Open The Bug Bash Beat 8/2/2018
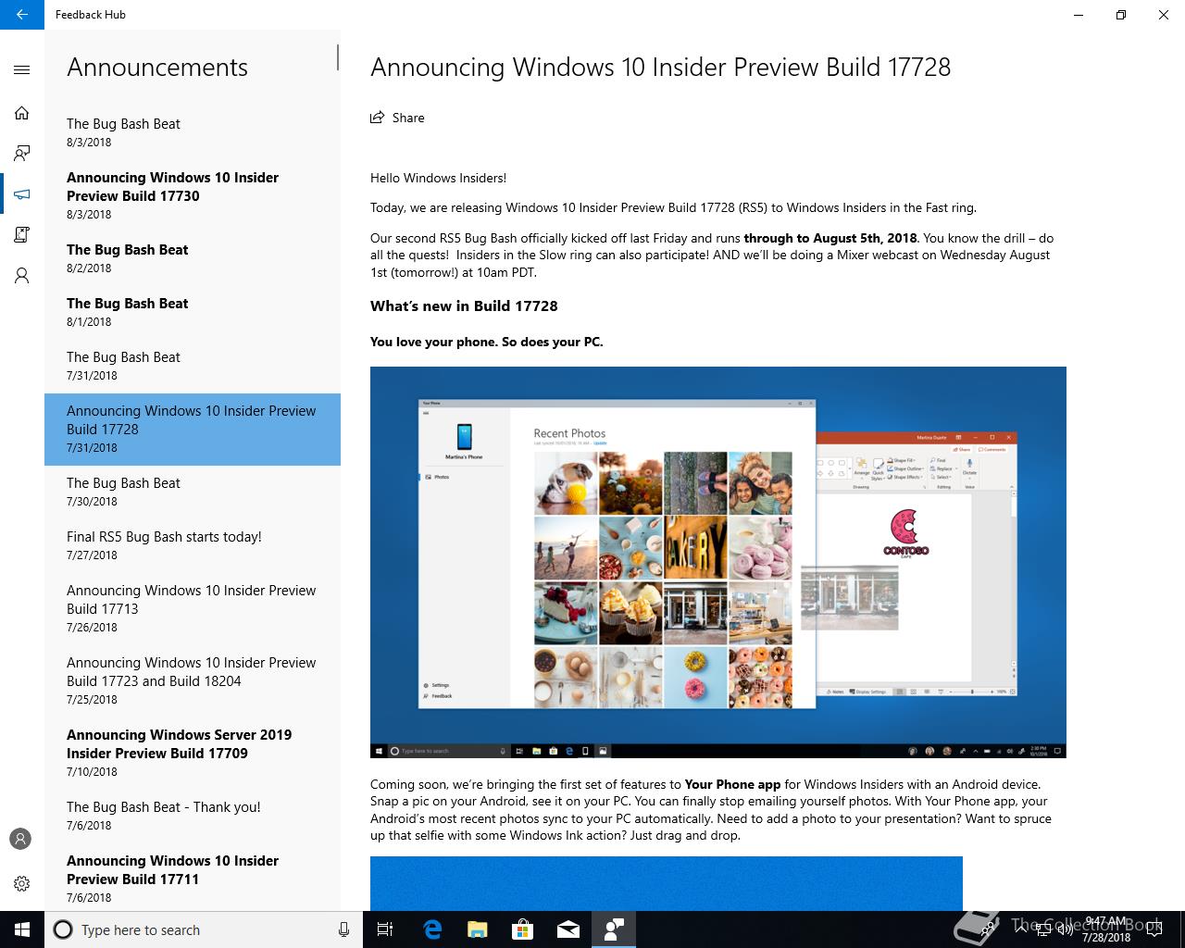Screen dimensions: 1185x948 [193, 258]
